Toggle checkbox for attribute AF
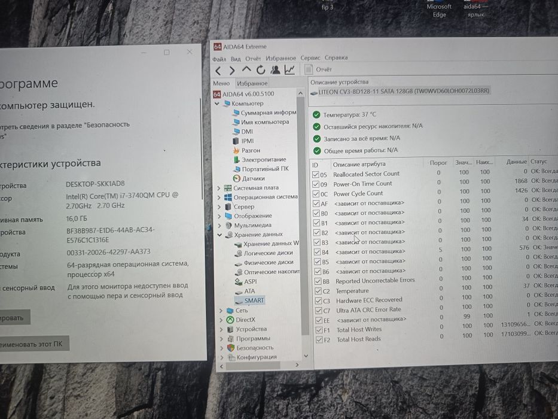Image resolution: width=558 pixels, height=419 pixels. 316,204
